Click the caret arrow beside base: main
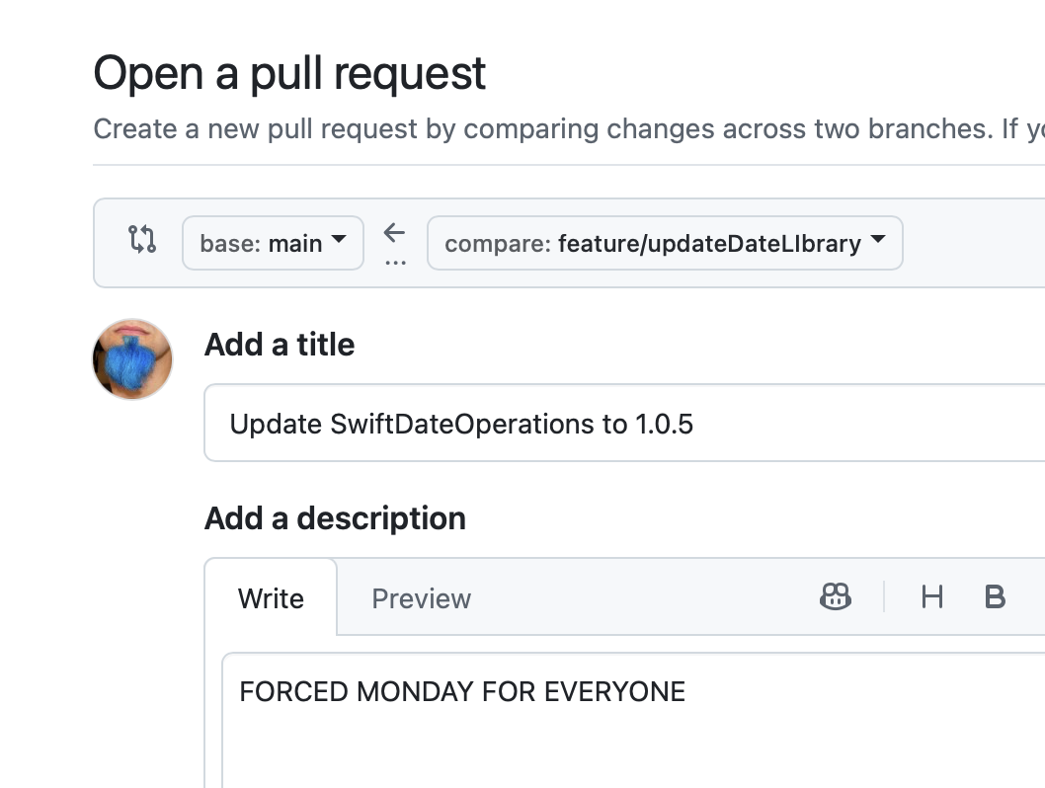Viewport: 1045px width, 788px height. coord(338,240)
